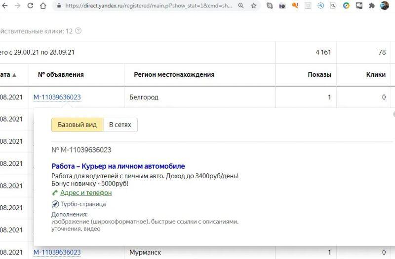Viewport: 395px width, 259px height.
Task: Click the URL address bar
Action: [x=148, y=6]
